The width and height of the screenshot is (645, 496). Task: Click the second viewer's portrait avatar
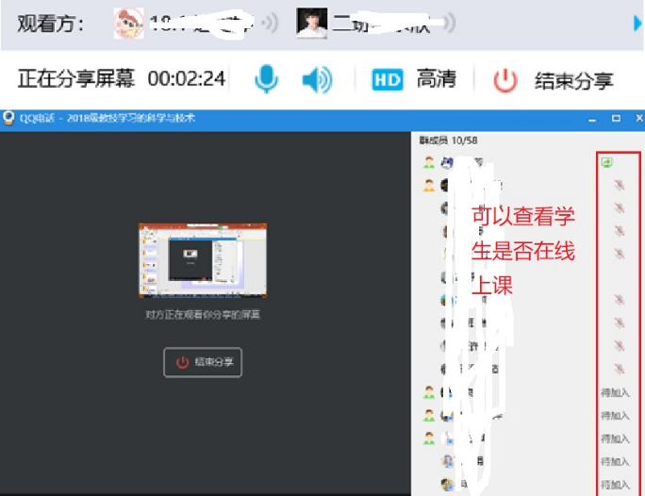pyautogui.click(x=312, y=23)
